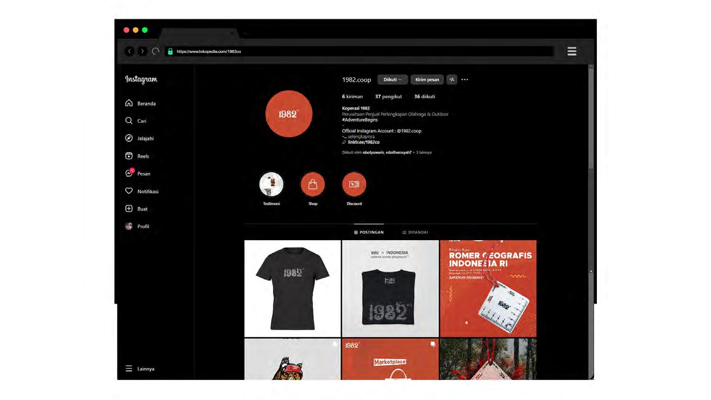
Task: Click the suggest similar accounts person icon
Action: coord(452,79)
